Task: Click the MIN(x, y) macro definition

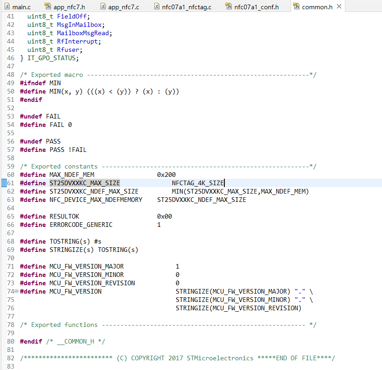Action: (99, 92)
